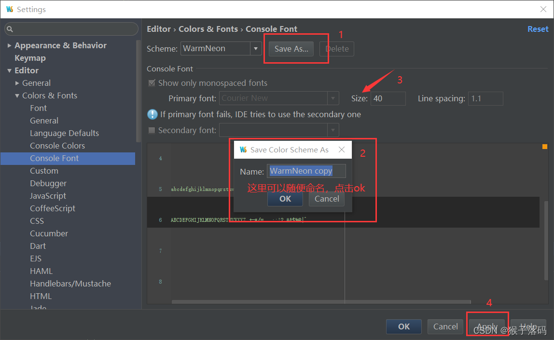Click the Reset link at the top right
Viewport: 554px width, 340px height.
point(538,28)
